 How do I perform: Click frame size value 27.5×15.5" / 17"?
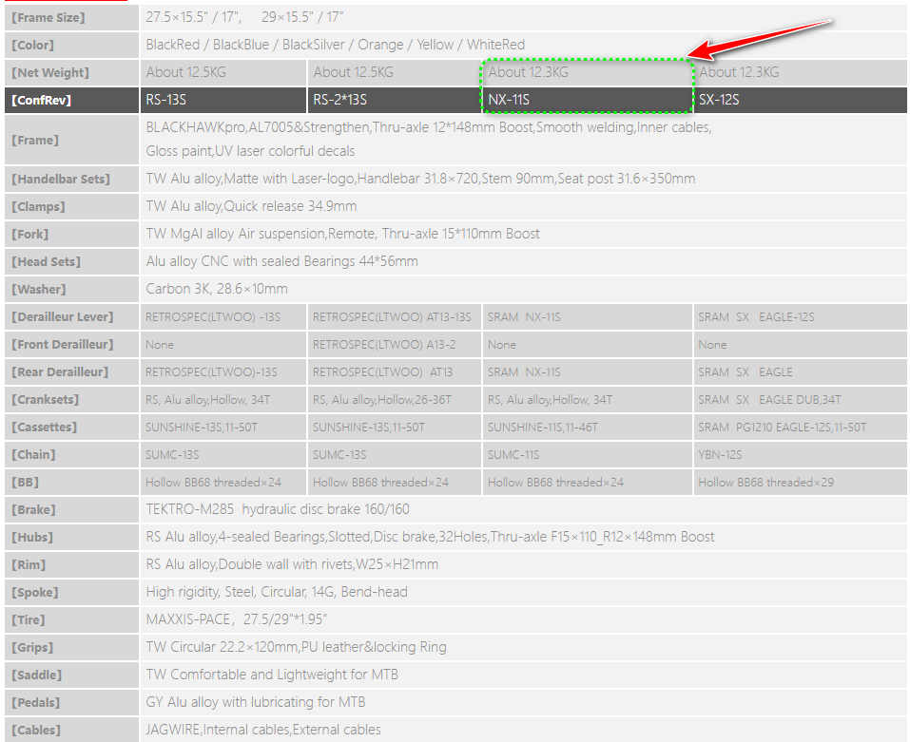tap(193, 17)
